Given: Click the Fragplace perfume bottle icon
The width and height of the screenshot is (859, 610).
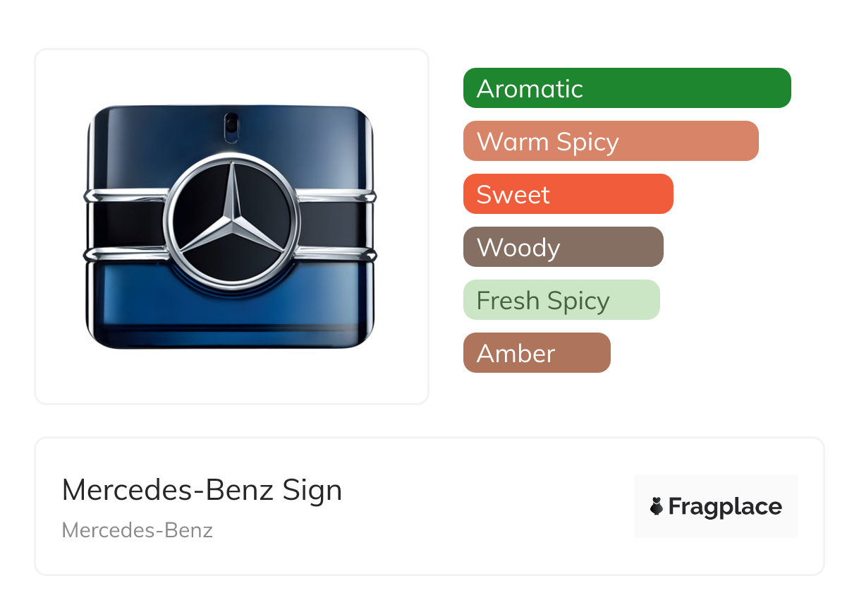Looking at the screenshot, I should (x=657, y=506).
